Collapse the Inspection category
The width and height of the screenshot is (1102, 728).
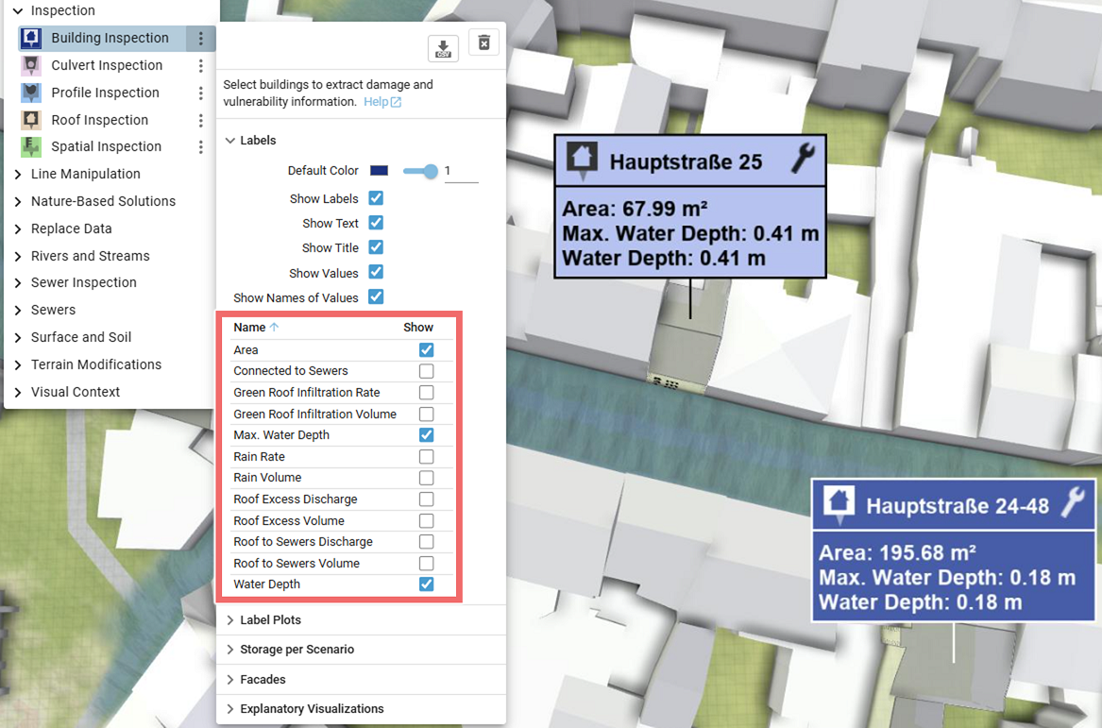click(17, 10)
